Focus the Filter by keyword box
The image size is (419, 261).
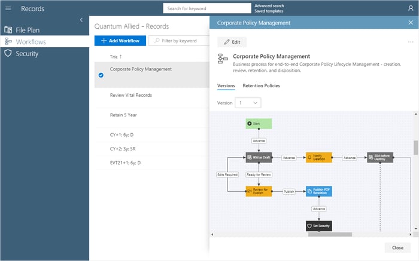(x=179, y=41)
